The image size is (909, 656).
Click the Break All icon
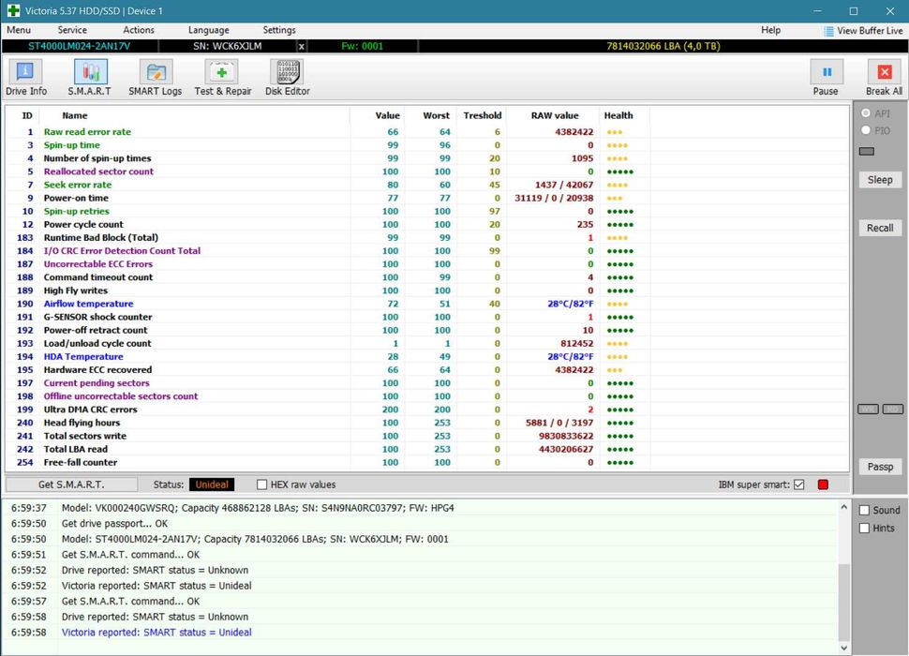(x=884, y=77)
